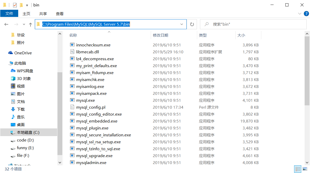Select the myisam_ftdump.exe file icon
The width and height of the screenshot is (310, 173).
point(72,72)
